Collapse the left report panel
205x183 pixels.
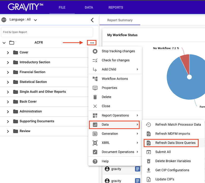[x=92, y=20]
